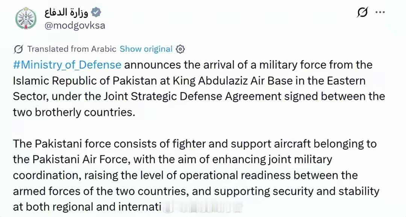Viewport: 406px width, 217px height.
Task: Open the #Ministry_of_Defense hashtag
Action: tap(67, 65)
